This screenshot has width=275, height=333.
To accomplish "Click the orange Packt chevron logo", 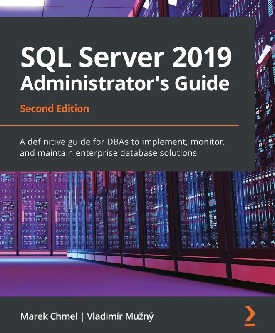I will 250,316.
